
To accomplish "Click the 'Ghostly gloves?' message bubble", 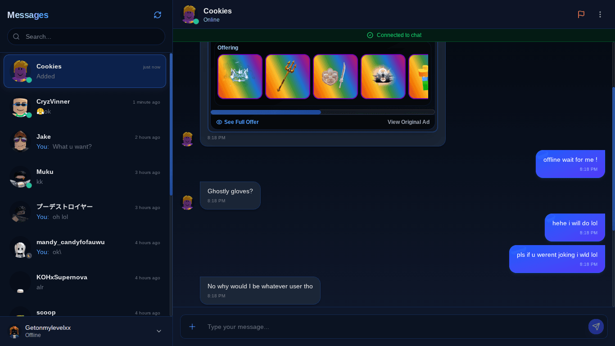I will [x=230, y=196].
